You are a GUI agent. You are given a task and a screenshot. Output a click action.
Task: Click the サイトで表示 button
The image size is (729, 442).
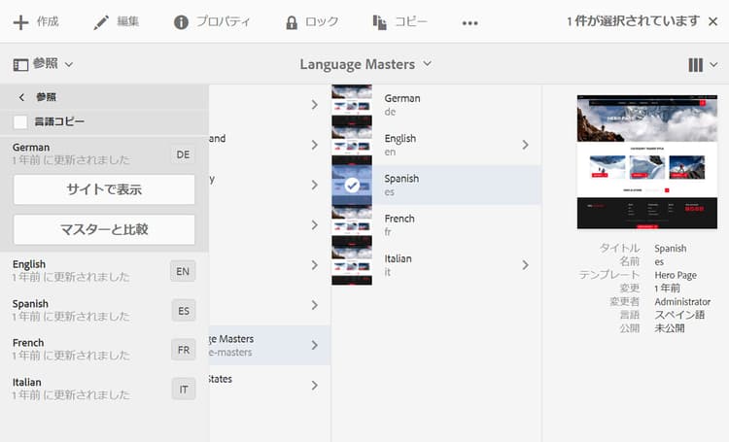(104, 189)
